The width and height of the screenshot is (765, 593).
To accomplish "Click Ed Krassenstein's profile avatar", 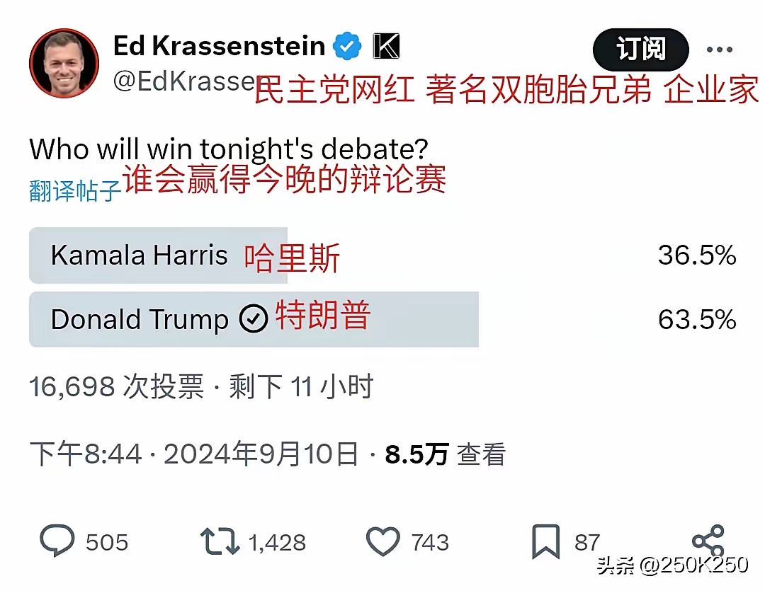I will 64,64.
